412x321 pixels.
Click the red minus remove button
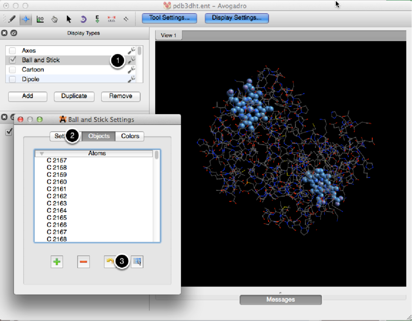click(x=83, y=262)
